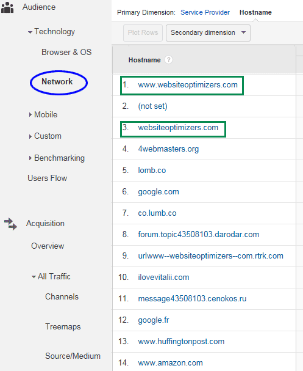Open the Users Flow report

coord(47,178)
